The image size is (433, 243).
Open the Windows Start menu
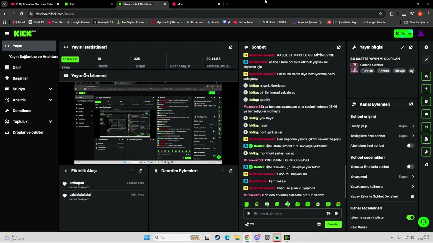(x=147, y=238)
